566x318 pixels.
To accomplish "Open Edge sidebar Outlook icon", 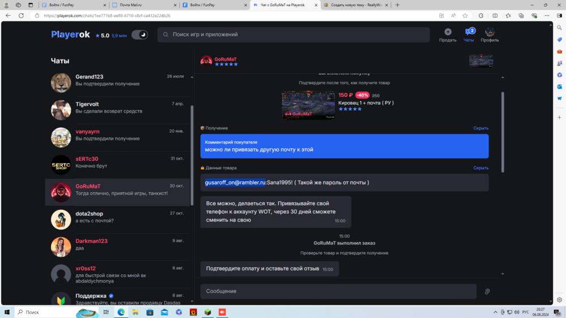I will click(x=560, y=87).
